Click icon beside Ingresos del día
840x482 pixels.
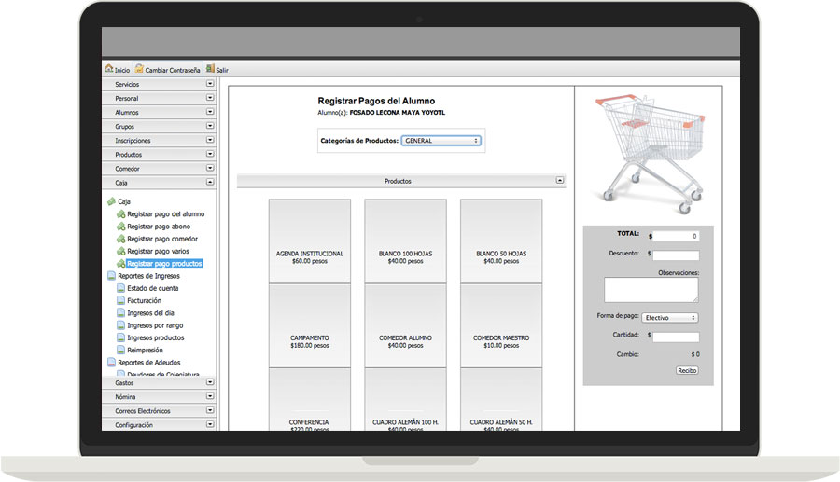pyautogui.click(x=121, y=312)
